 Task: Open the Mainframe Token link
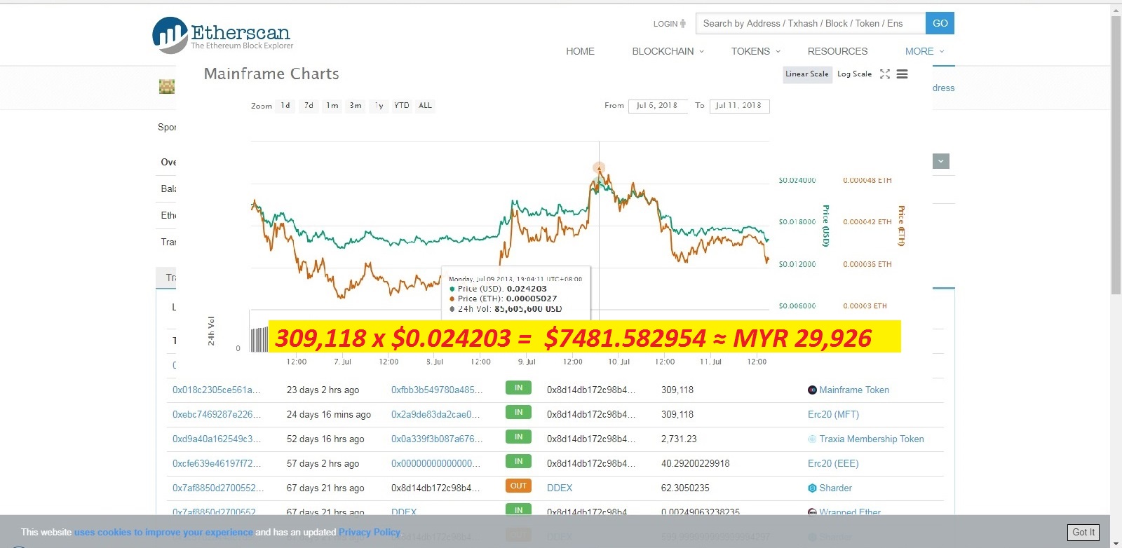click(x=854, y=390)
